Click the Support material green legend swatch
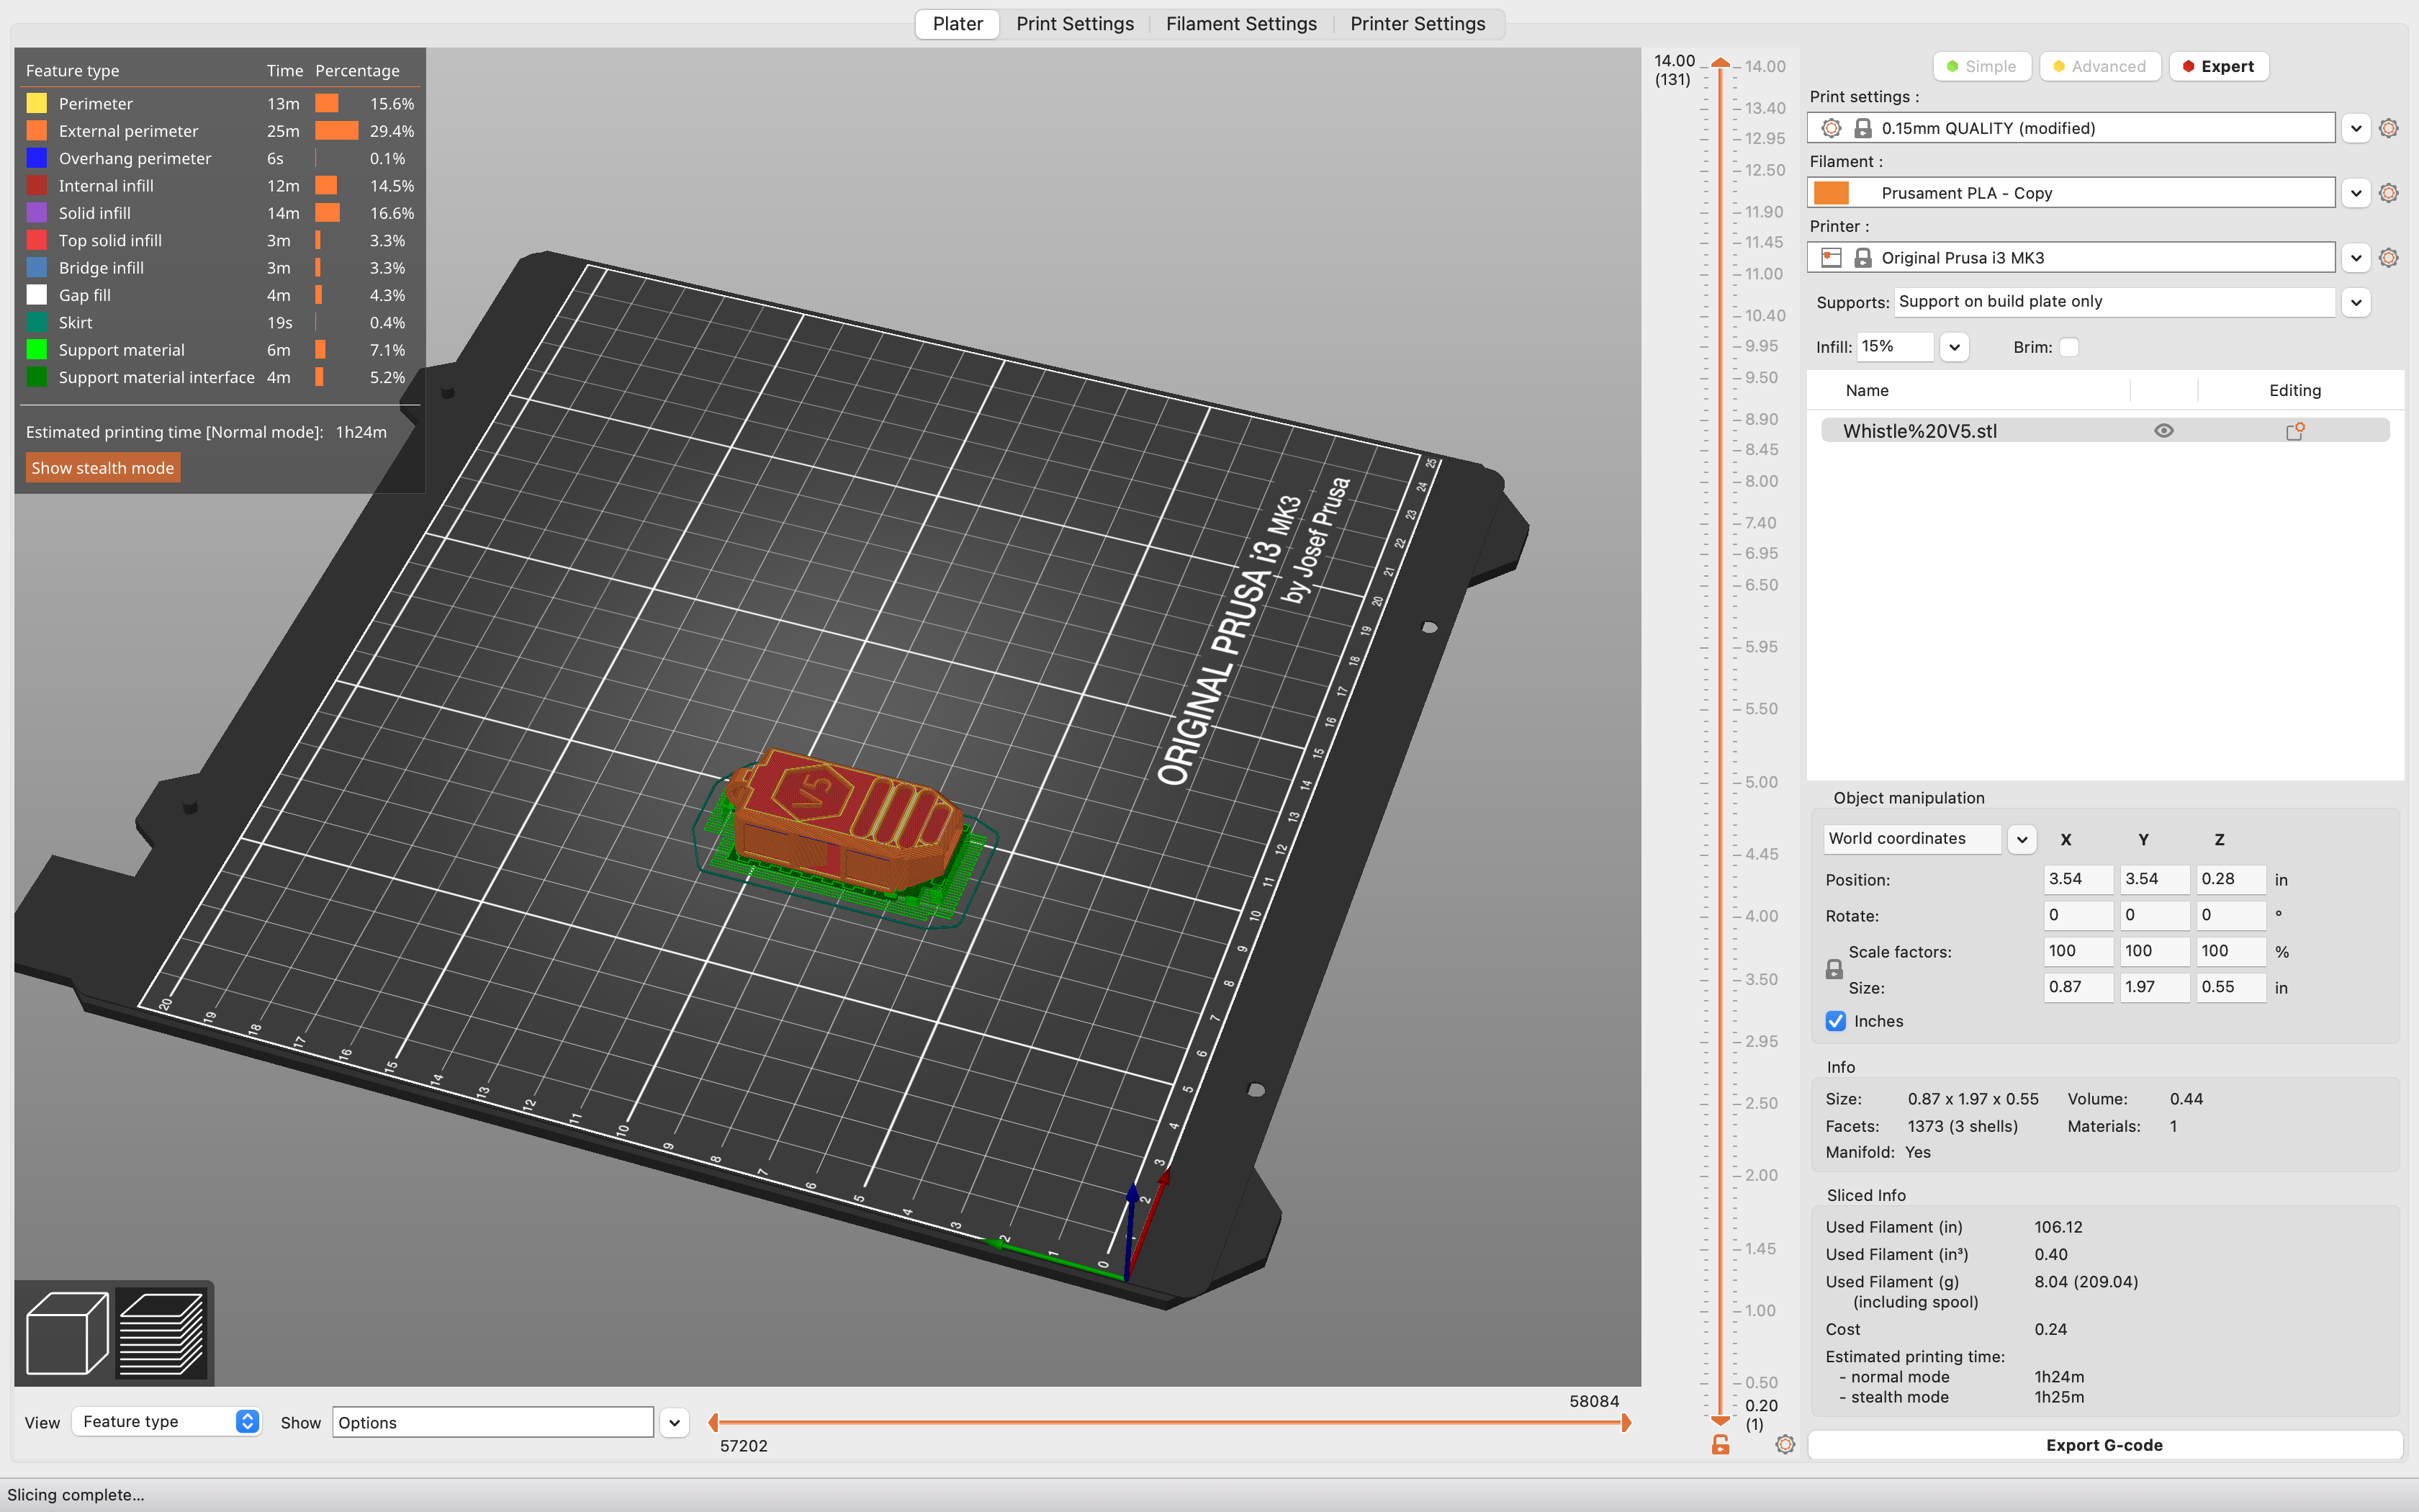 pyautogui.click(x=37, y=350)
